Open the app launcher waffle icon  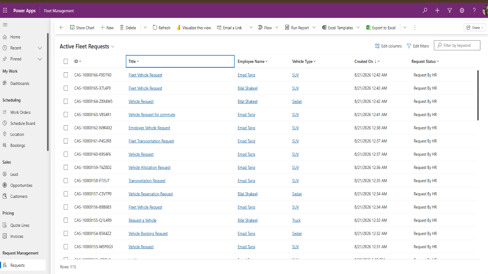point(5,11)
